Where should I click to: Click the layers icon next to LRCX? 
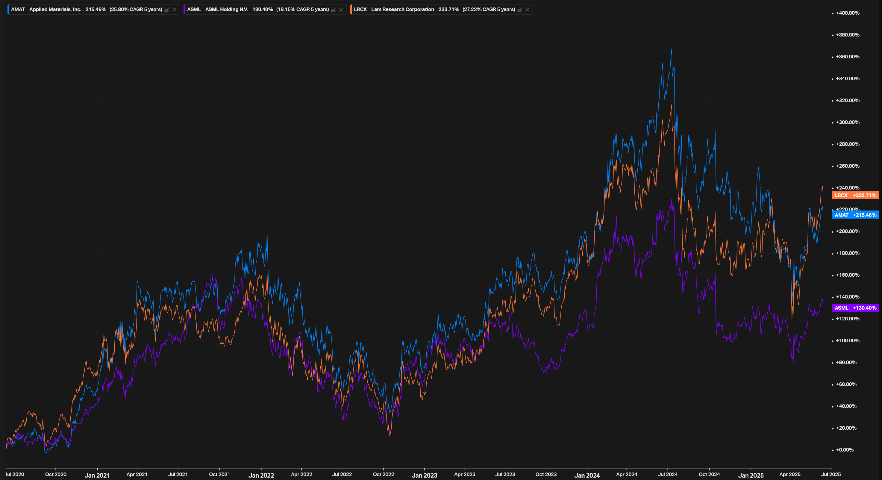click(x=520, y=10)
